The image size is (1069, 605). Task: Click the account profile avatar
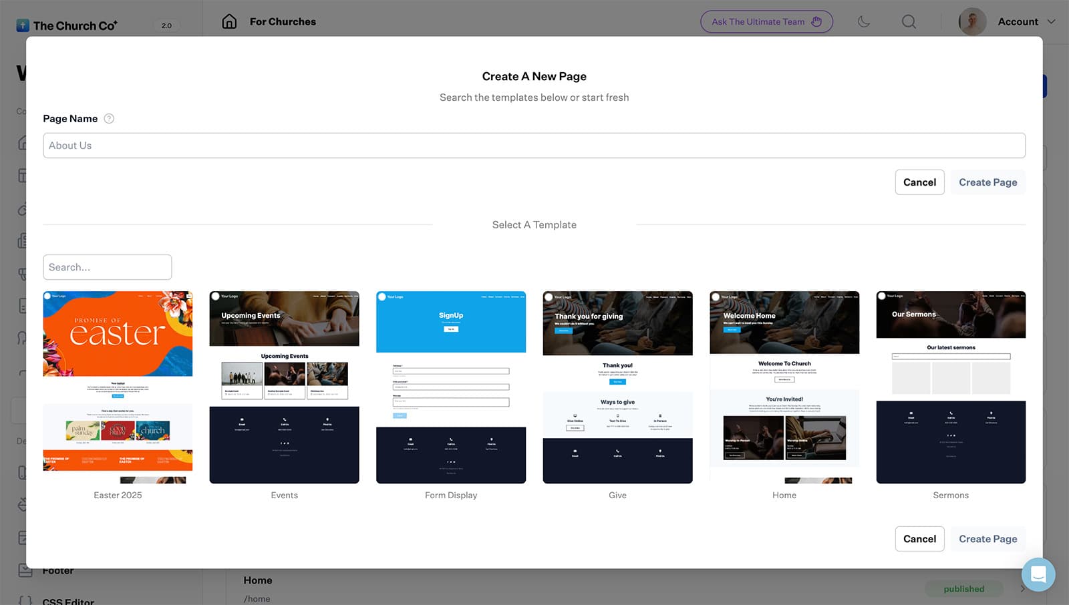pos(972,21)
